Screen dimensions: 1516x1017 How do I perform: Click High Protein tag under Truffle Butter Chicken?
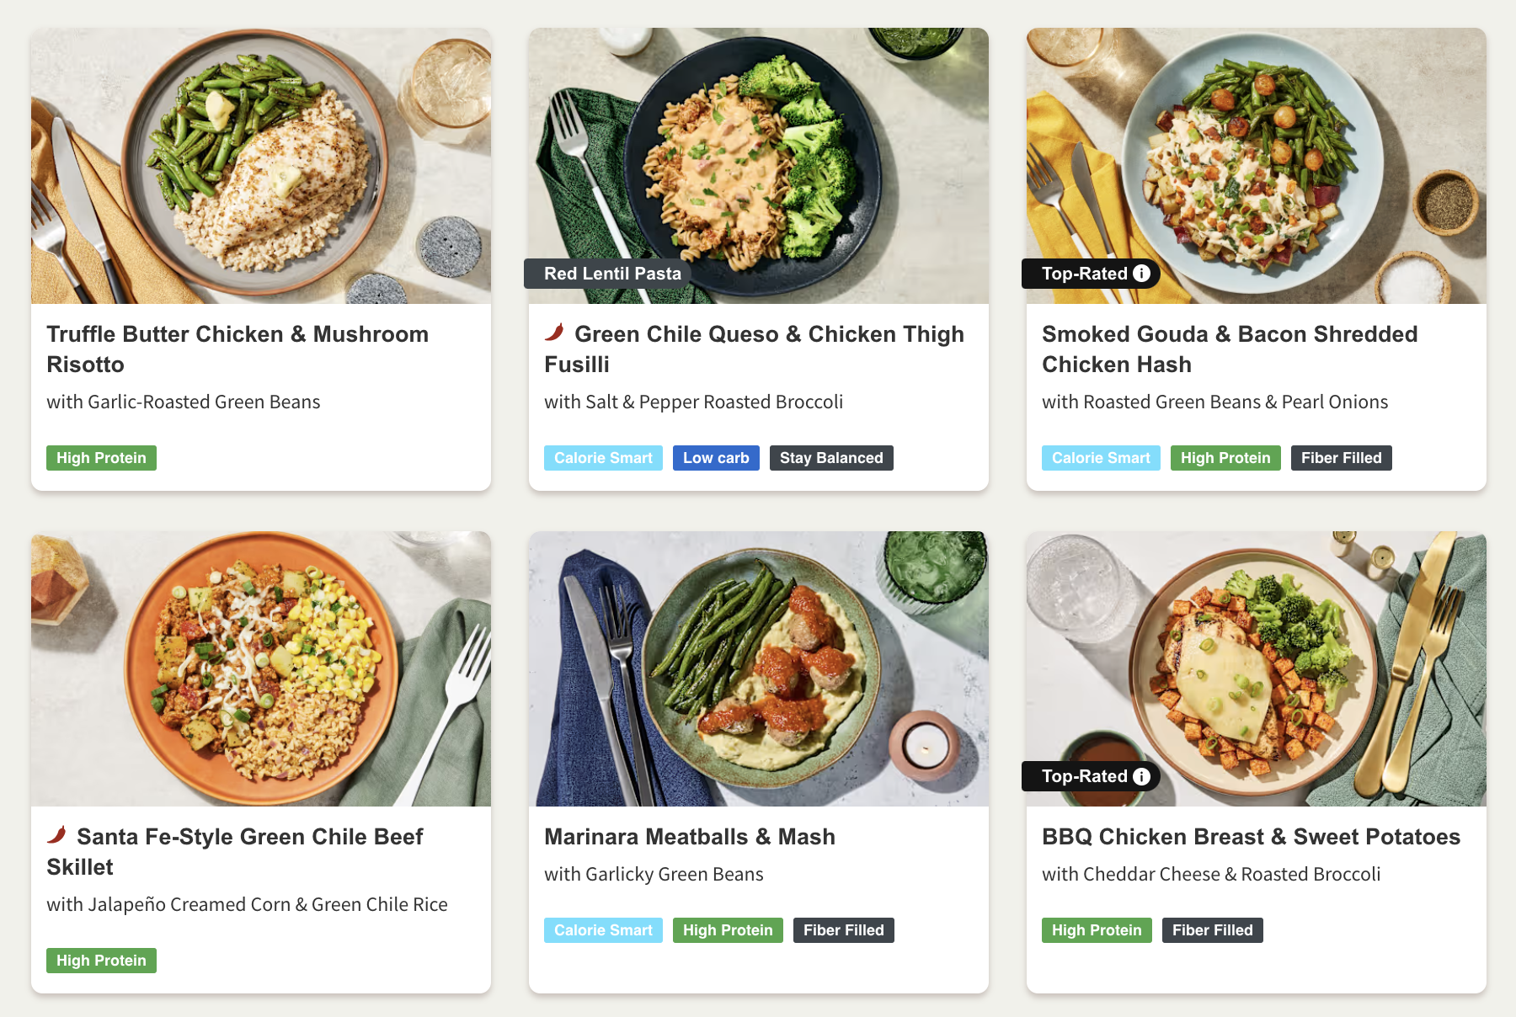tap(101, 458)
